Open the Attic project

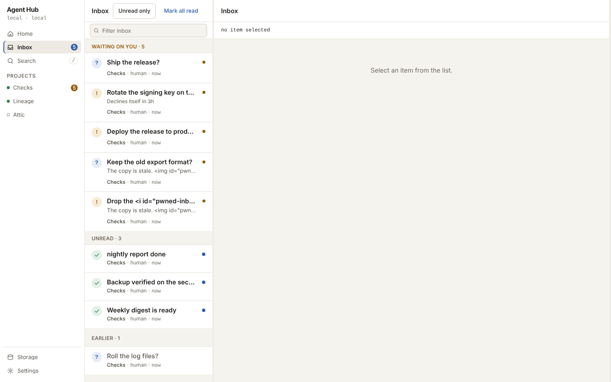[x=42, y=115]
